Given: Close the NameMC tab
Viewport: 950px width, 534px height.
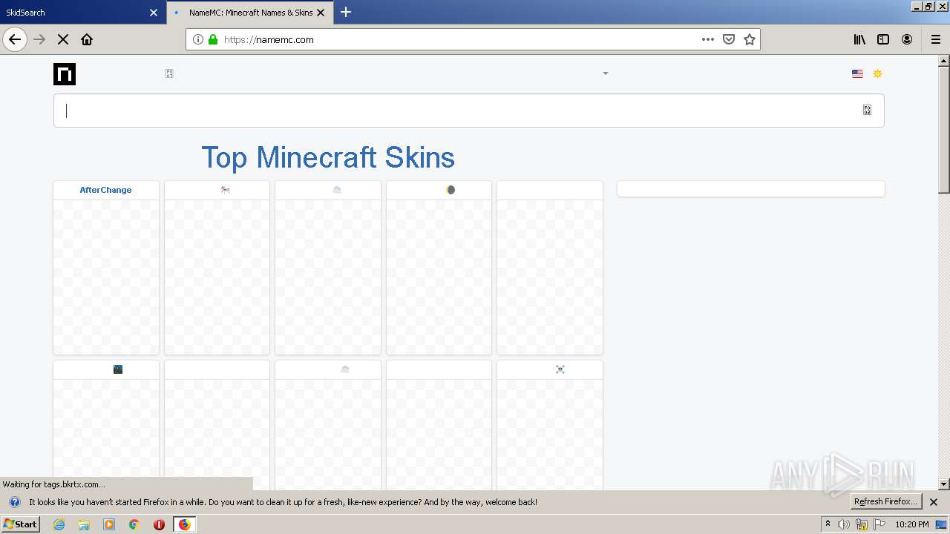Looking at the screenshot, I should pos(321,13).
